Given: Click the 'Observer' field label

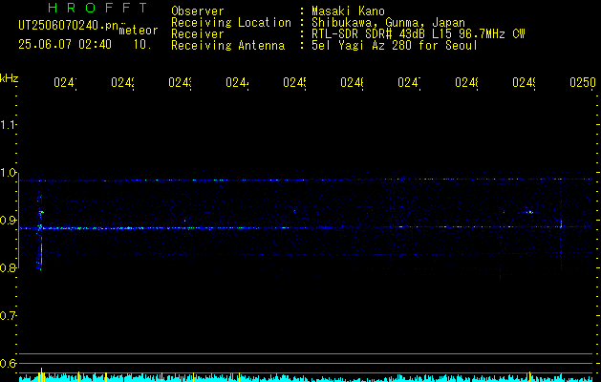Looking at the screenshot, I should tap(198, 11).
